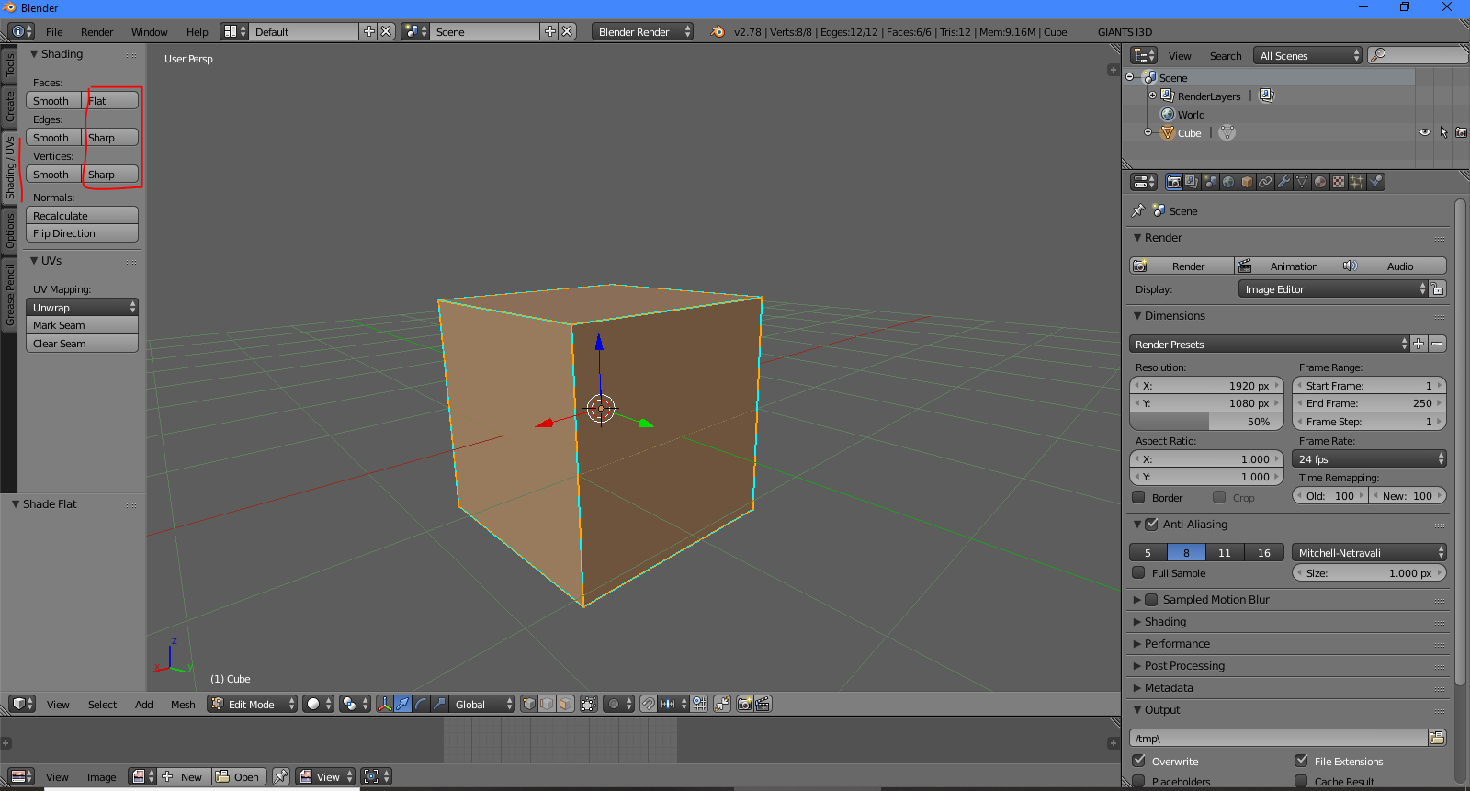The height and width of the screenshot is (791, 1470).
Task: Open the Particles properties tab
Action: 1357,182
